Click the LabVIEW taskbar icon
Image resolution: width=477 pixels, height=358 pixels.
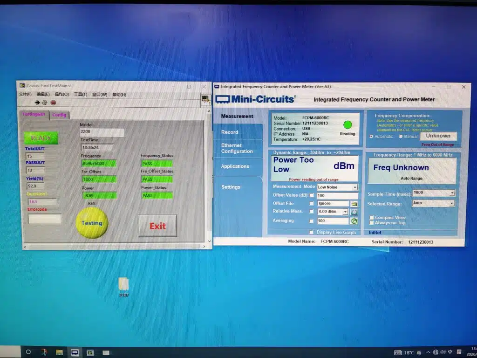pos(90,352)
